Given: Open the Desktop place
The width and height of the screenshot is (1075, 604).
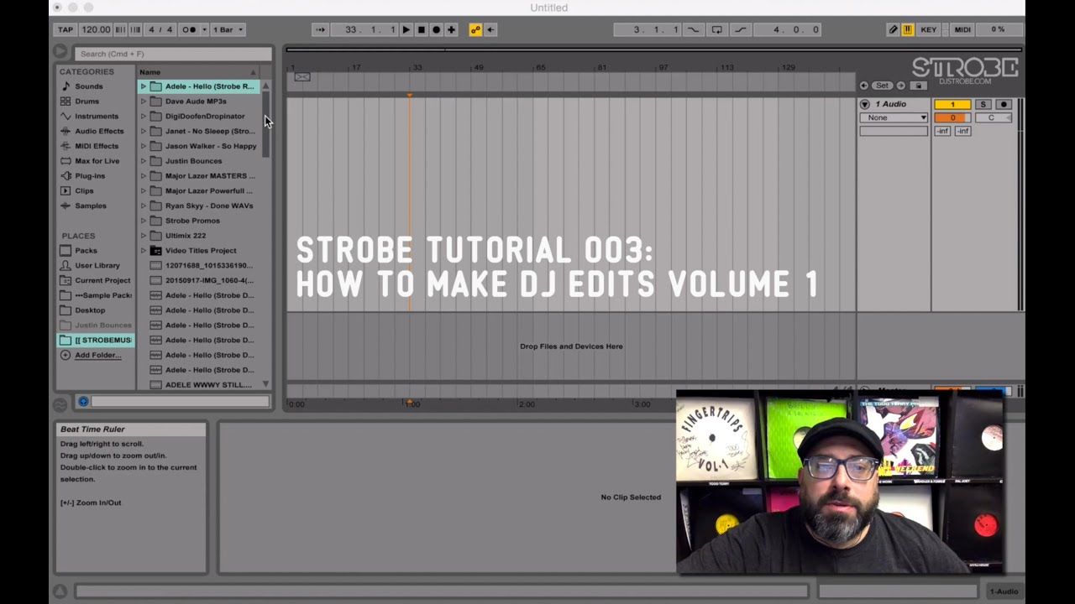Looking at the screenshot, I should 90,310.
